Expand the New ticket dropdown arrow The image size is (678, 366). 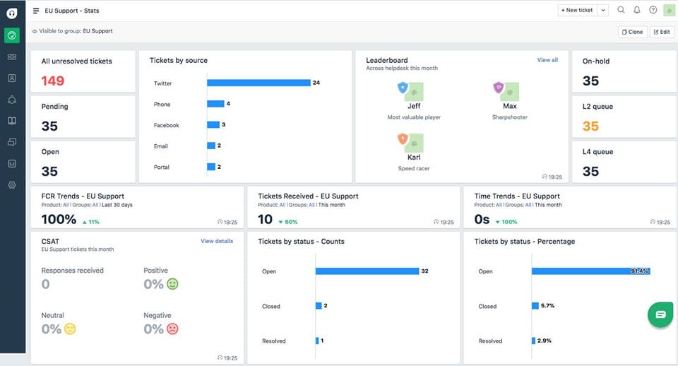[x=602, y=10]
